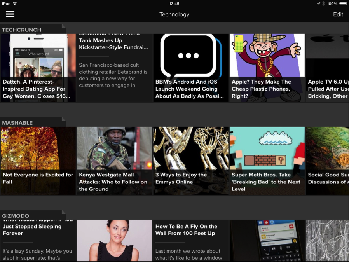Tap the location arrow status icon

pyautogui.click(x=319, y=3)
